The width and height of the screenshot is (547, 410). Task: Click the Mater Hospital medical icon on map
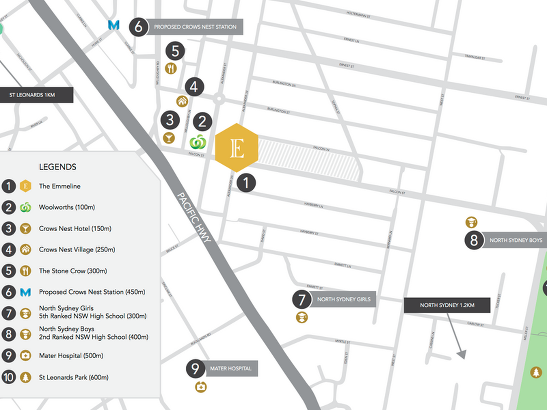pos(201,387)
